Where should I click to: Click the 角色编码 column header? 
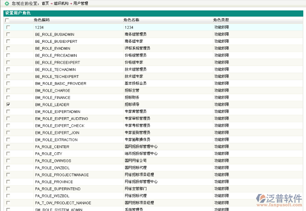[42, 20]
